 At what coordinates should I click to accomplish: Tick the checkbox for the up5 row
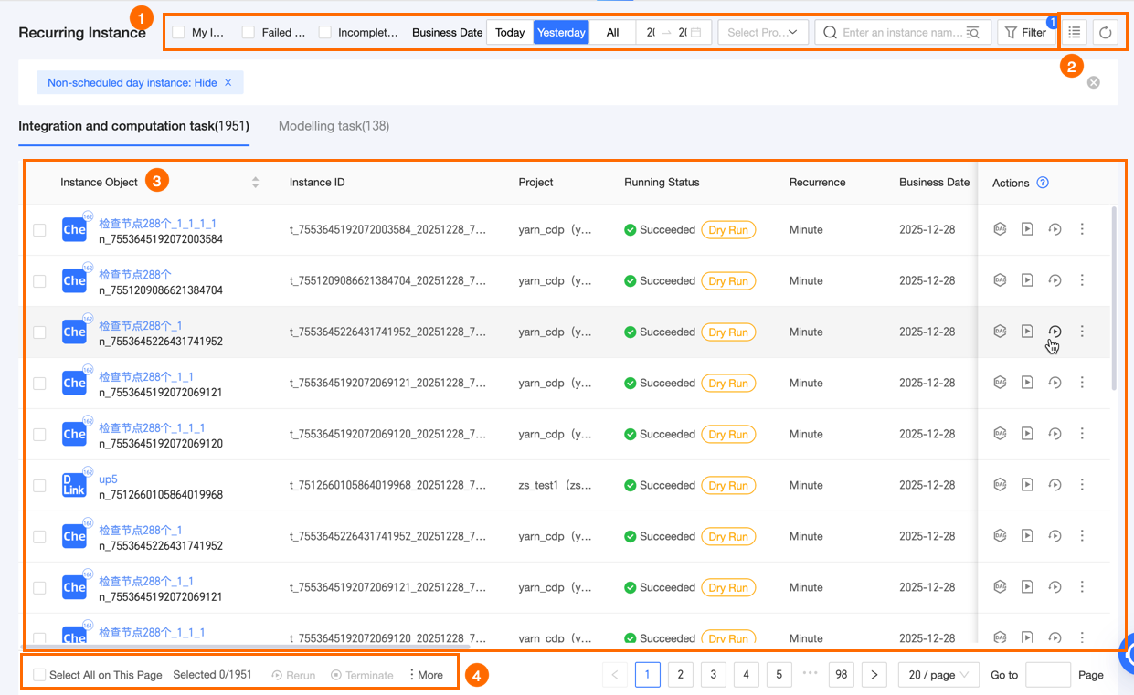(39, 486)
